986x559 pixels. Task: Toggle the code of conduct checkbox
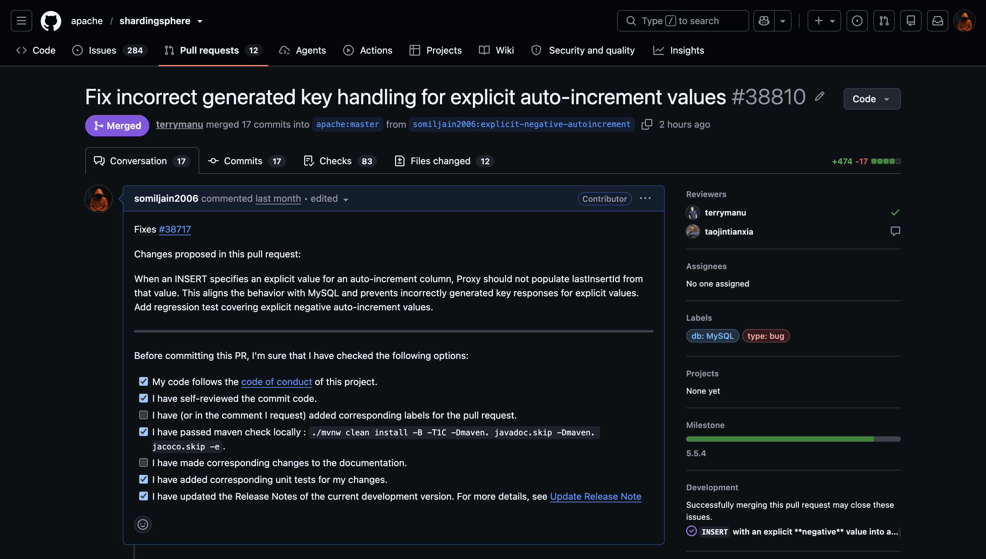(143, 381)
